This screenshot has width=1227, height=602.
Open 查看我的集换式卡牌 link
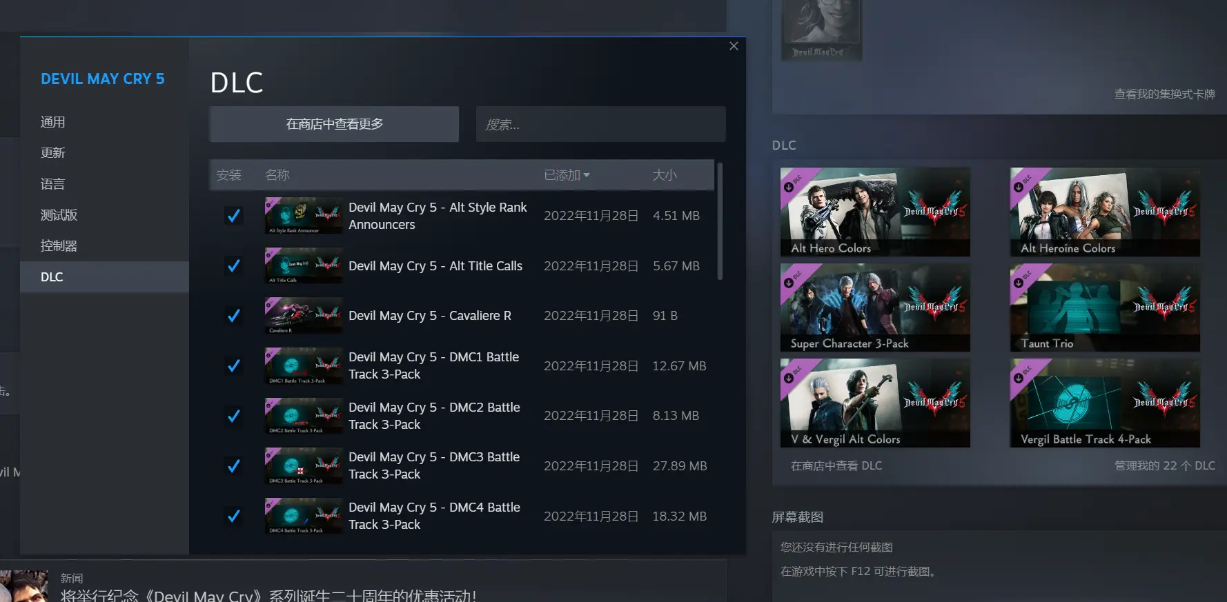[x=1165, y=94]
